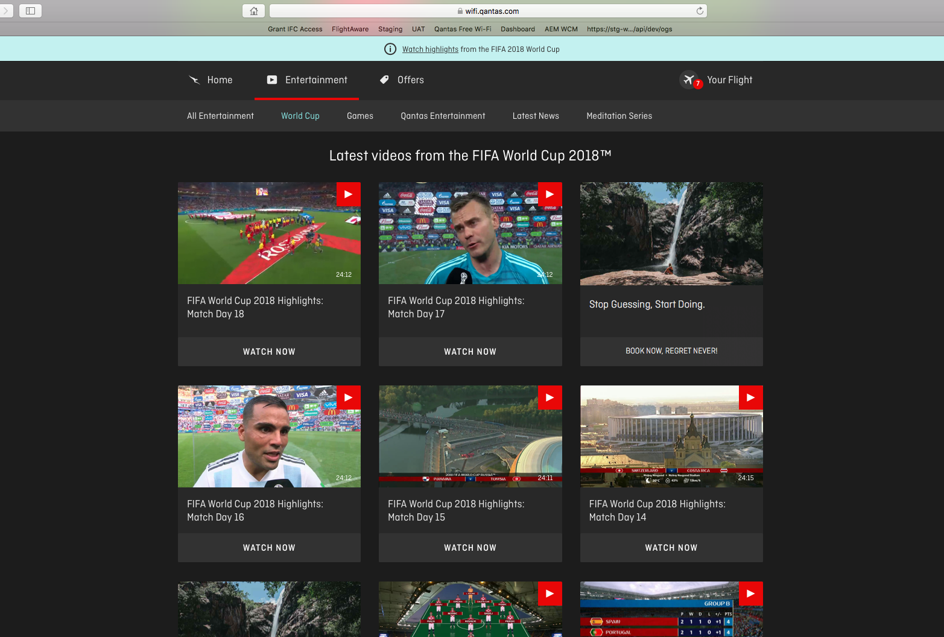Click WATCH NOW for Match Day 16
Image resolution: width=944 pixels, height=637 pixels.
coord(269,548)
